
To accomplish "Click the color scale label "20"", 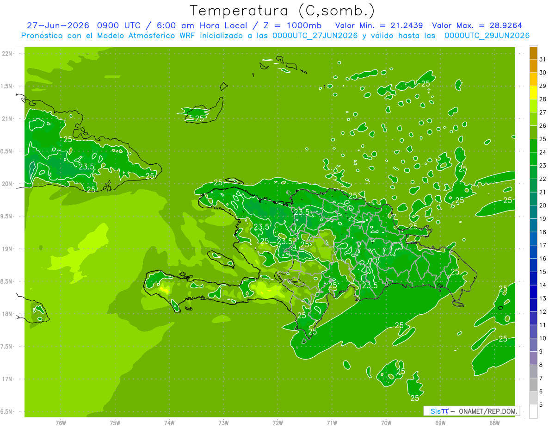I will coord(543,205).
